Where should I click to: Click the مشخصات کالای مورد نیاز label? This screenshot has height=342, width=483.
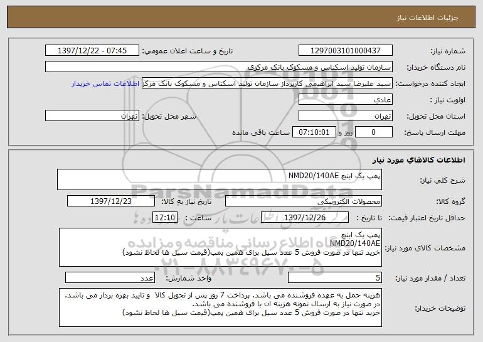425,248
